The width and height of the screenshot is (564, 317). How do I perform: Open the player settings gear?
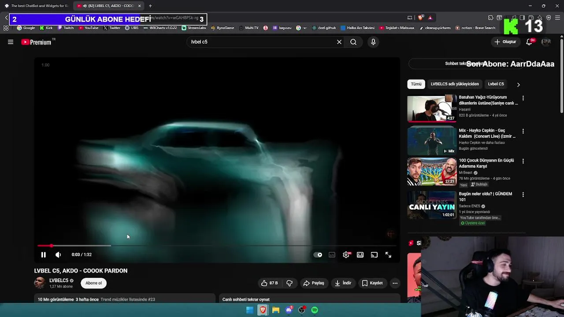point(346,254)
